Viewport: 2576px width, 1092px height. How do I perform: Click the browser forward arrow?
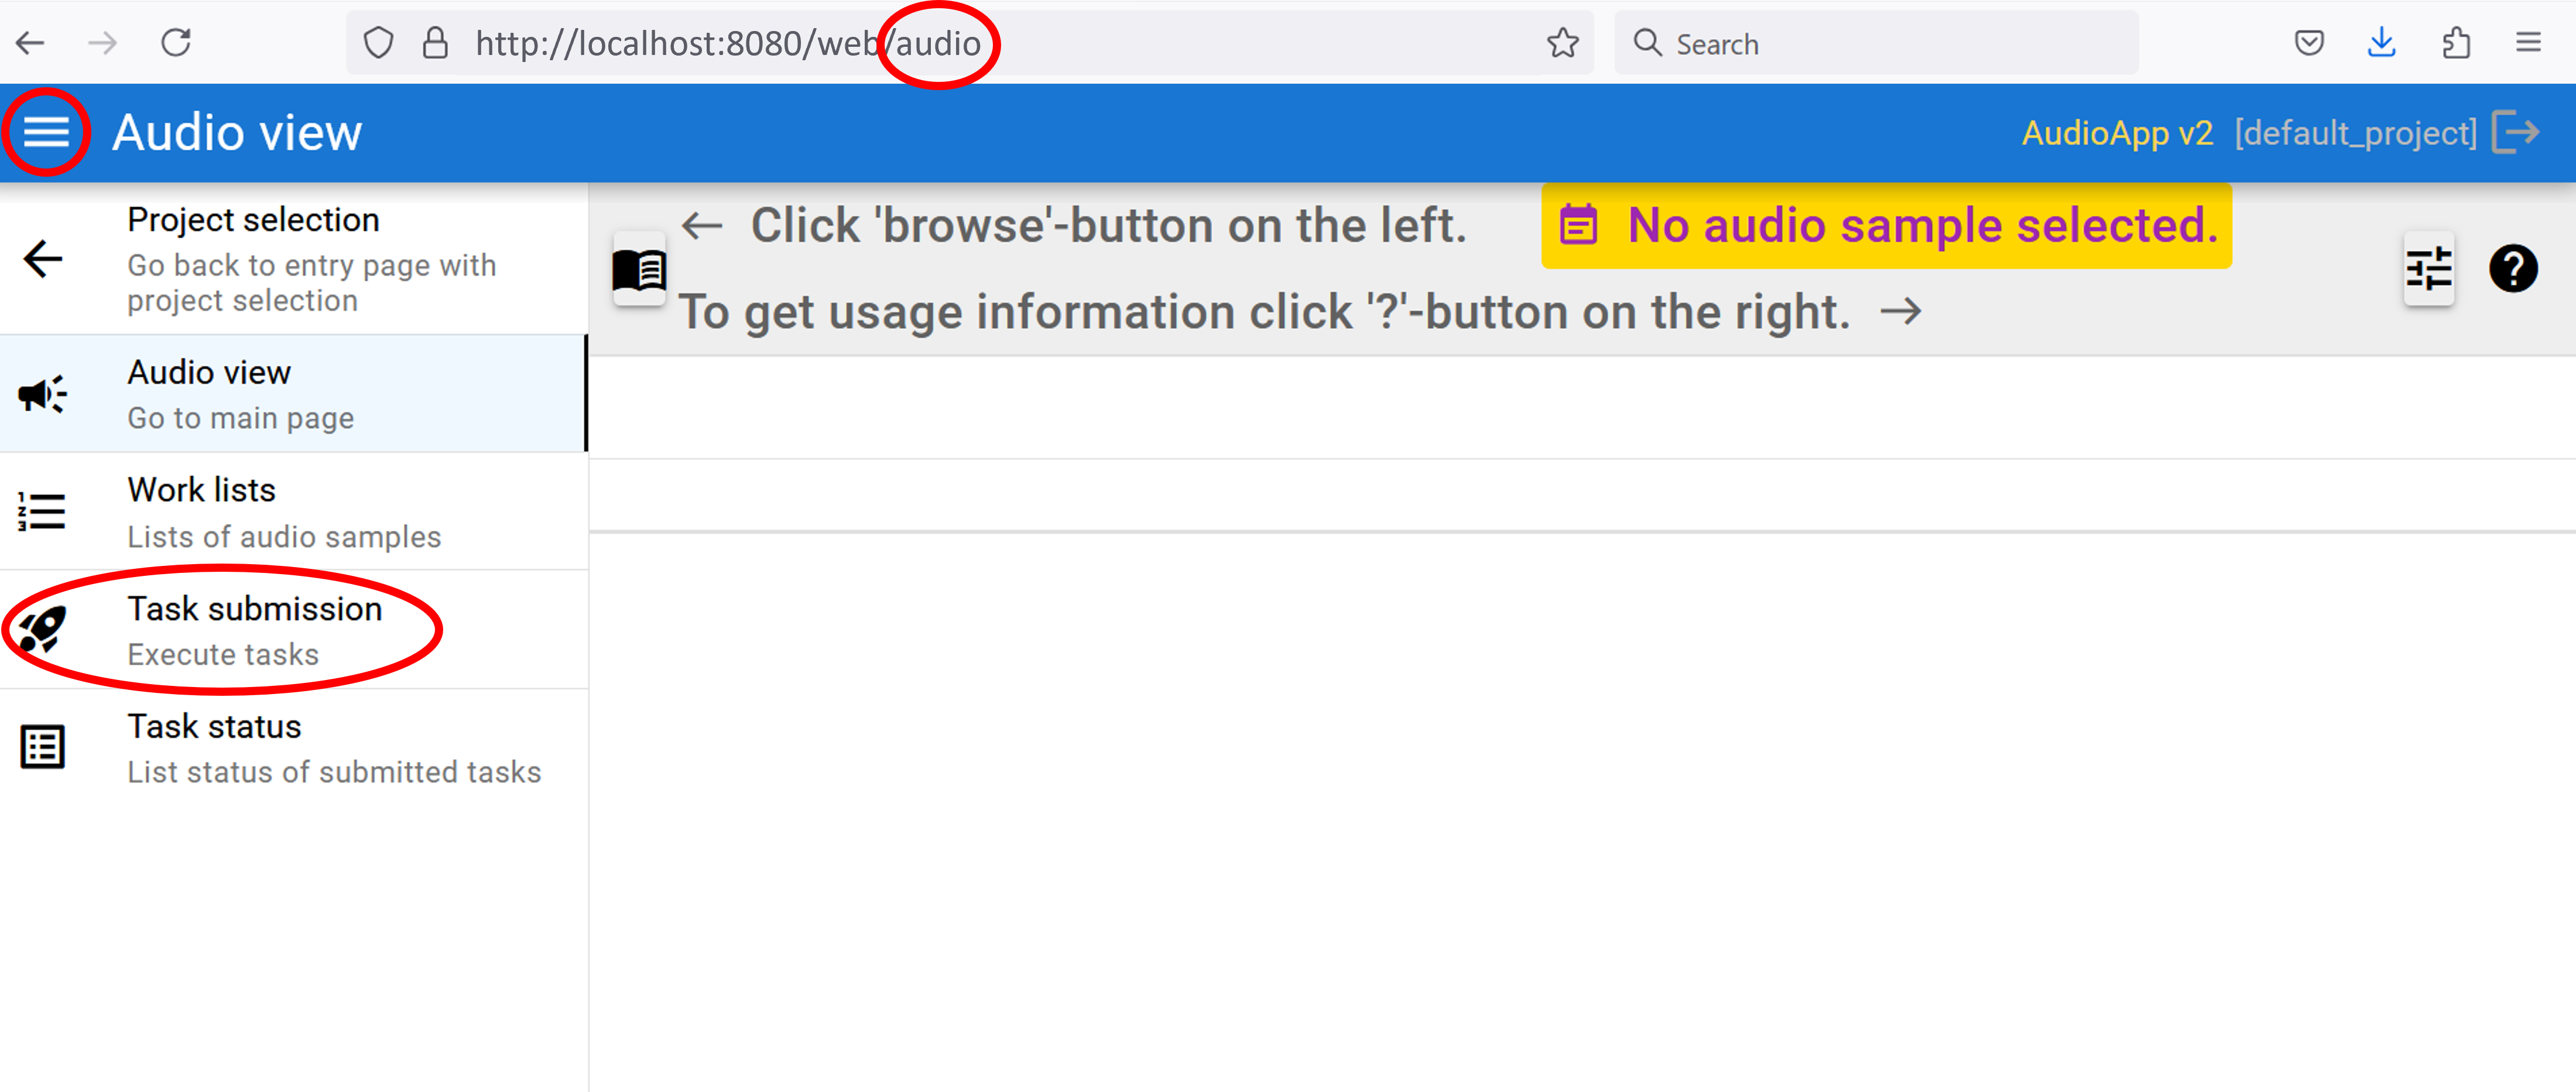pos(102,43)
